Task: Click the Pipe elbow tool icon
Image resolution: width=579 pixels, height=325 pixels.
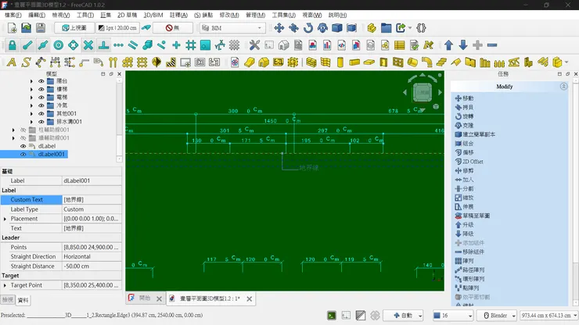Action: [x=427, y=62]
